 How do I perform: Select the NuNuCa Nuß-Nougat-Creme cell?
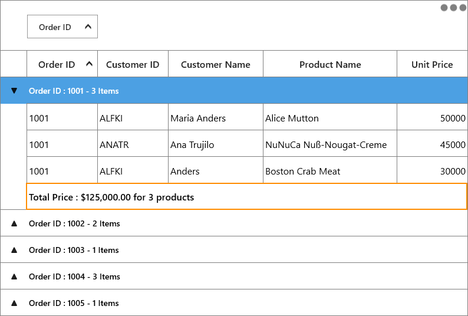tap(330, 143)
